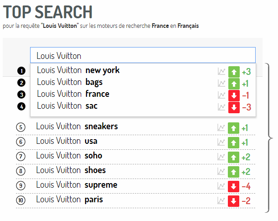Open the trend chart icon for soho
Viewport: 278px width, 221px height.
(x=221, y=157)
